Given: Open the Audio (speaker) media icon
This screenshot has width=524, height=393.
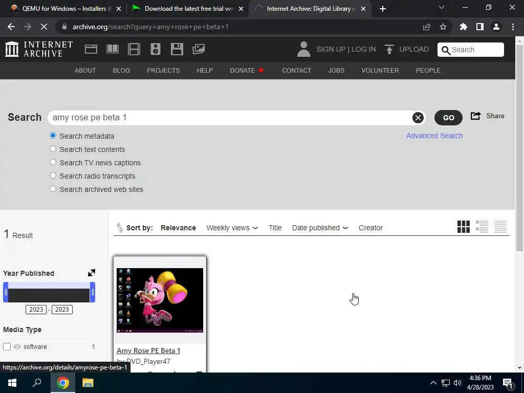Looking at the screenshot, I should (156, 49).
